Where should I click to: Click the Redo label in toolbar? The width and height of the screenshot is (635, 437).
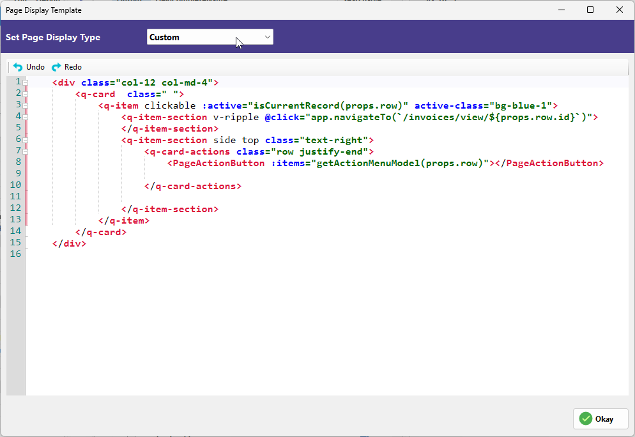(x=73, y=67)
